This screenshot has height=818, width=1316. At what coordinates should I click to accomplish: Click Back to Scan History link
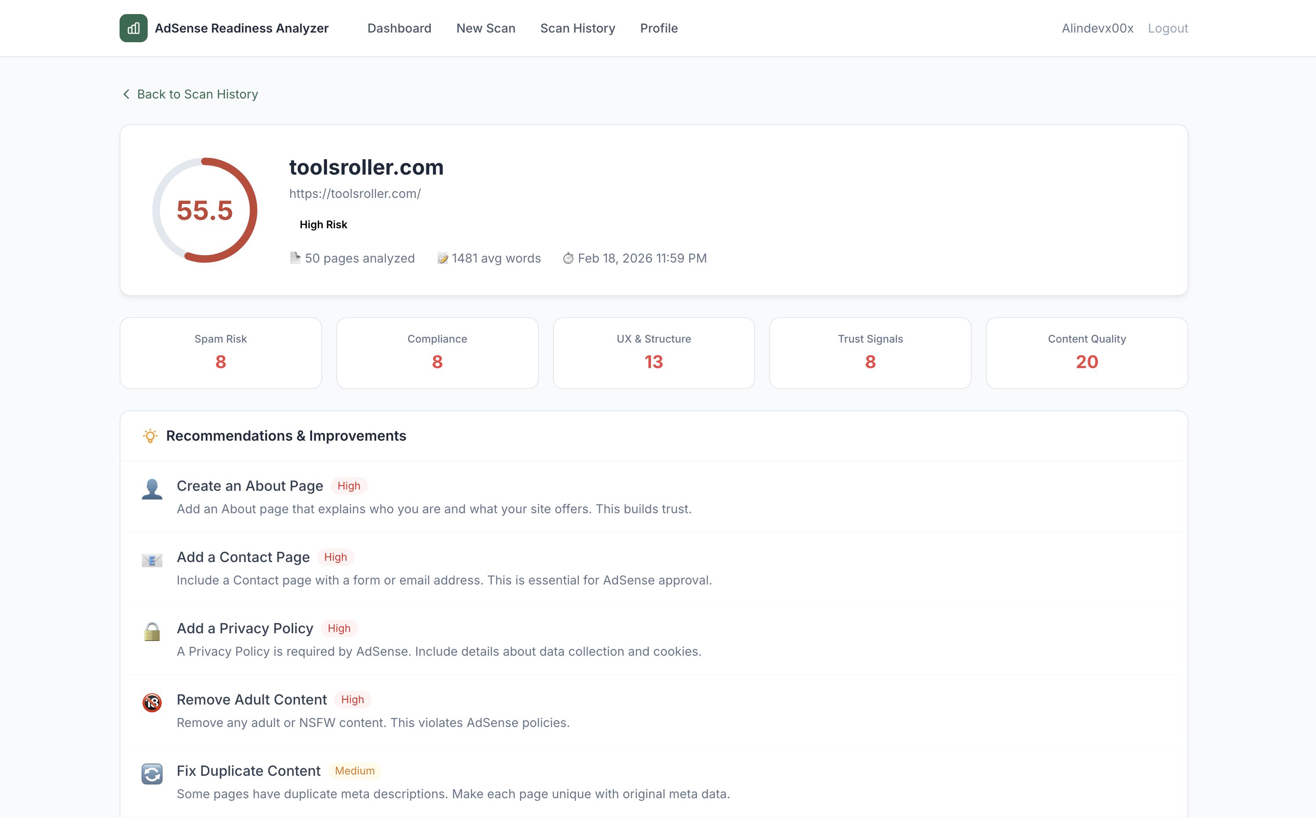tap(197, 94)
